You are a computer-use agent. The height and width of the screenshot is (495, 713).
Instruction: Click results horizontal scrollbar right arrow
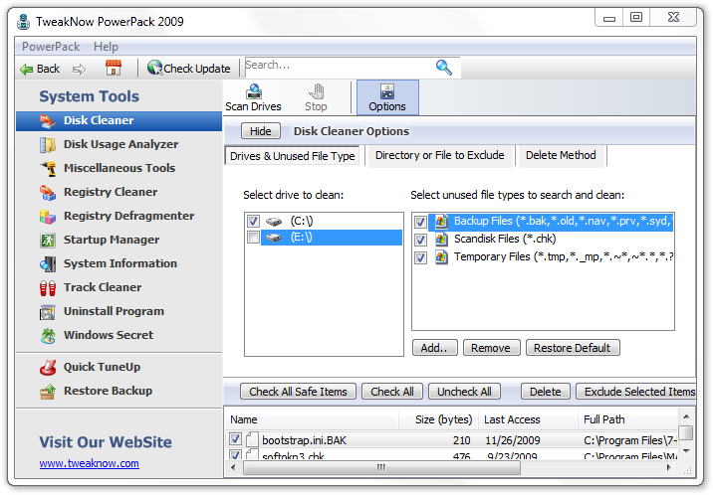[x=669, y=467]
